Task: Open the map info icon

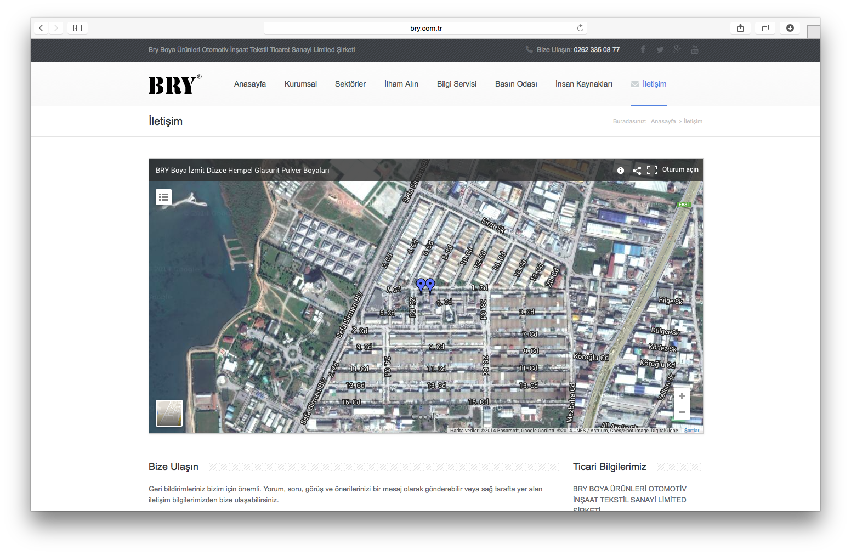Action: (x=621, y=171)
